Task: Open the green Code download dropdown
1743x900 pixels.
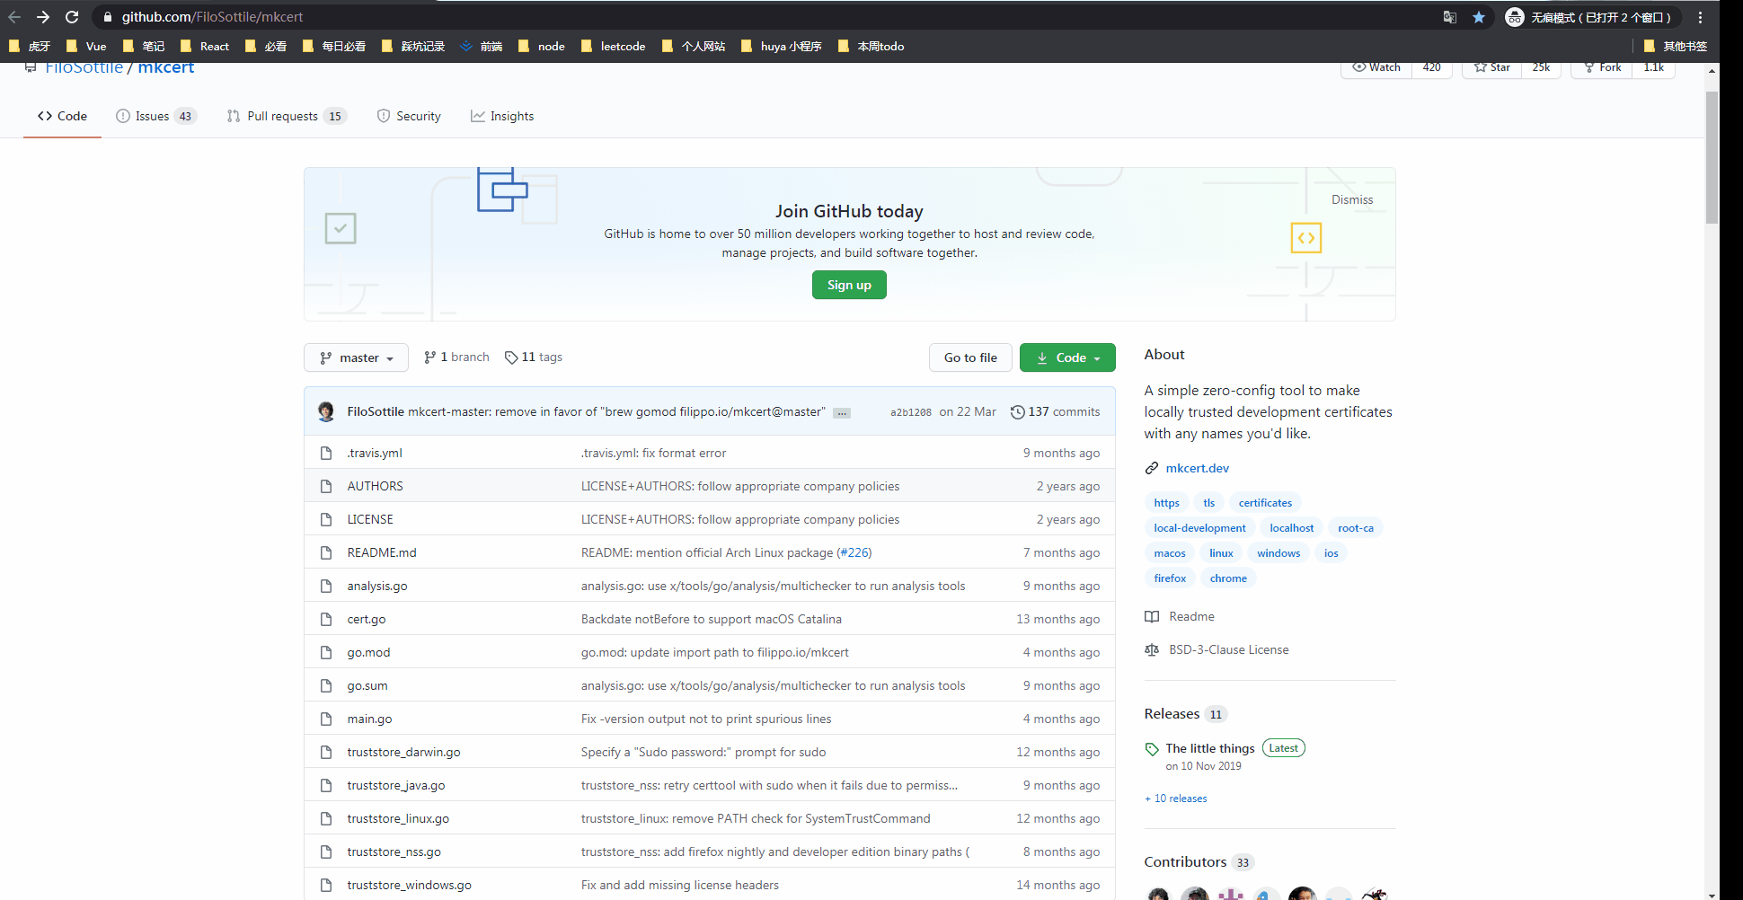Action: click(1067, 357)
